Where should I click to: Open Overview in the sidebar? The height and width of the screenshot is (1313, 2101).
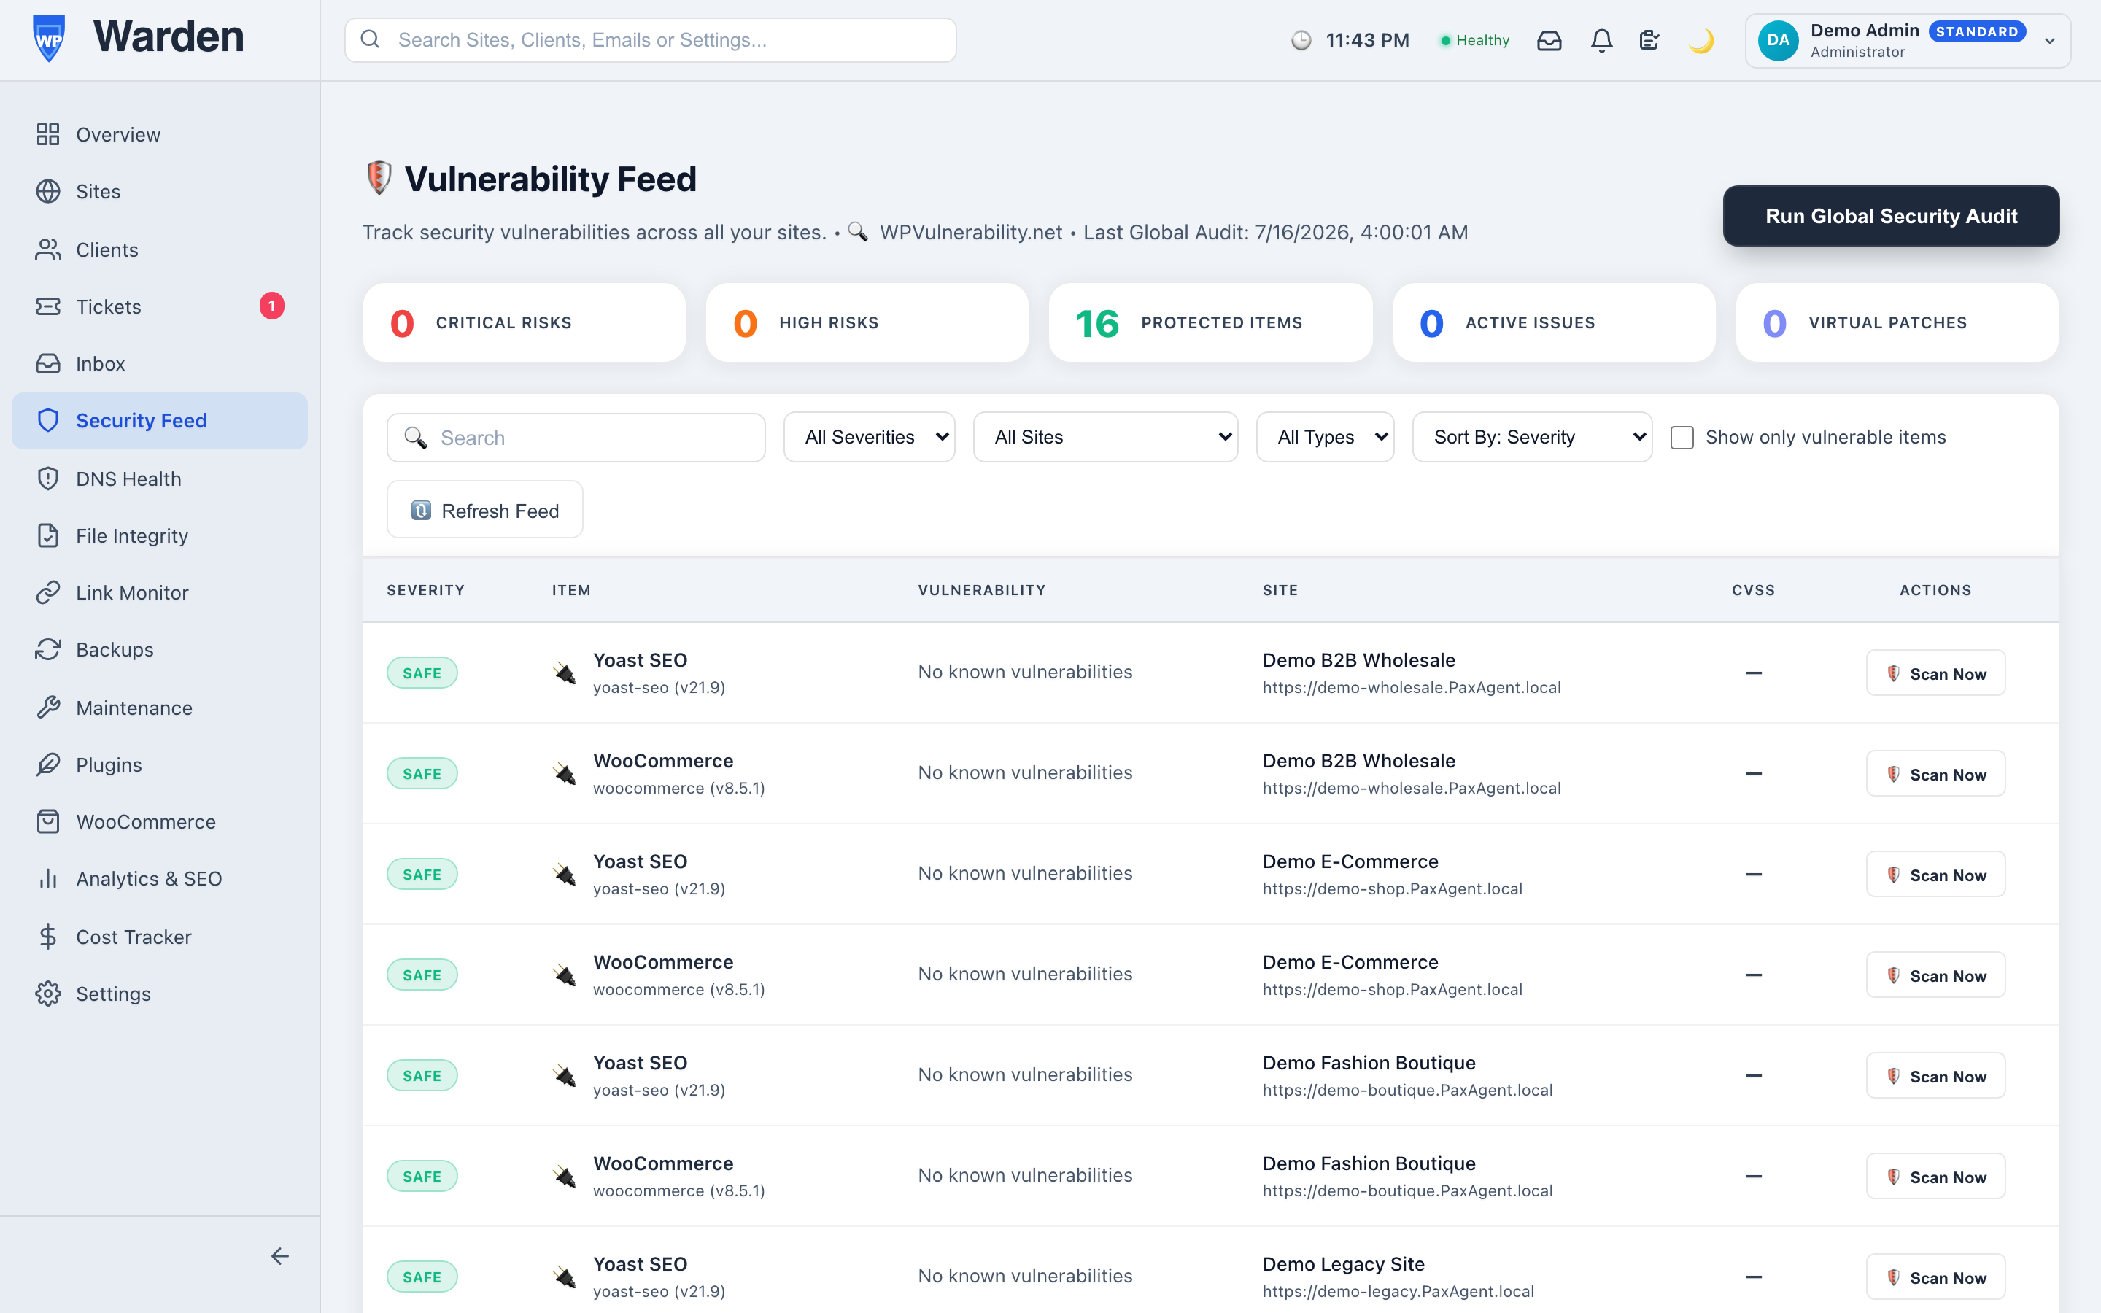tap(160, 135)
